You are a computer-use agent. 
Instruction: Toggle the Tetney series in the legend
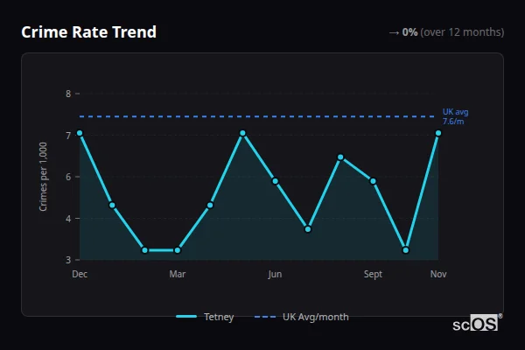(205, 317)
